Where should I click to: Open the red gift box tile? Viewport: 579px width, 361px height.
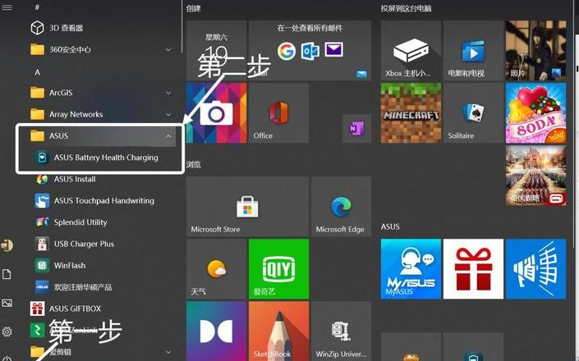473,269
